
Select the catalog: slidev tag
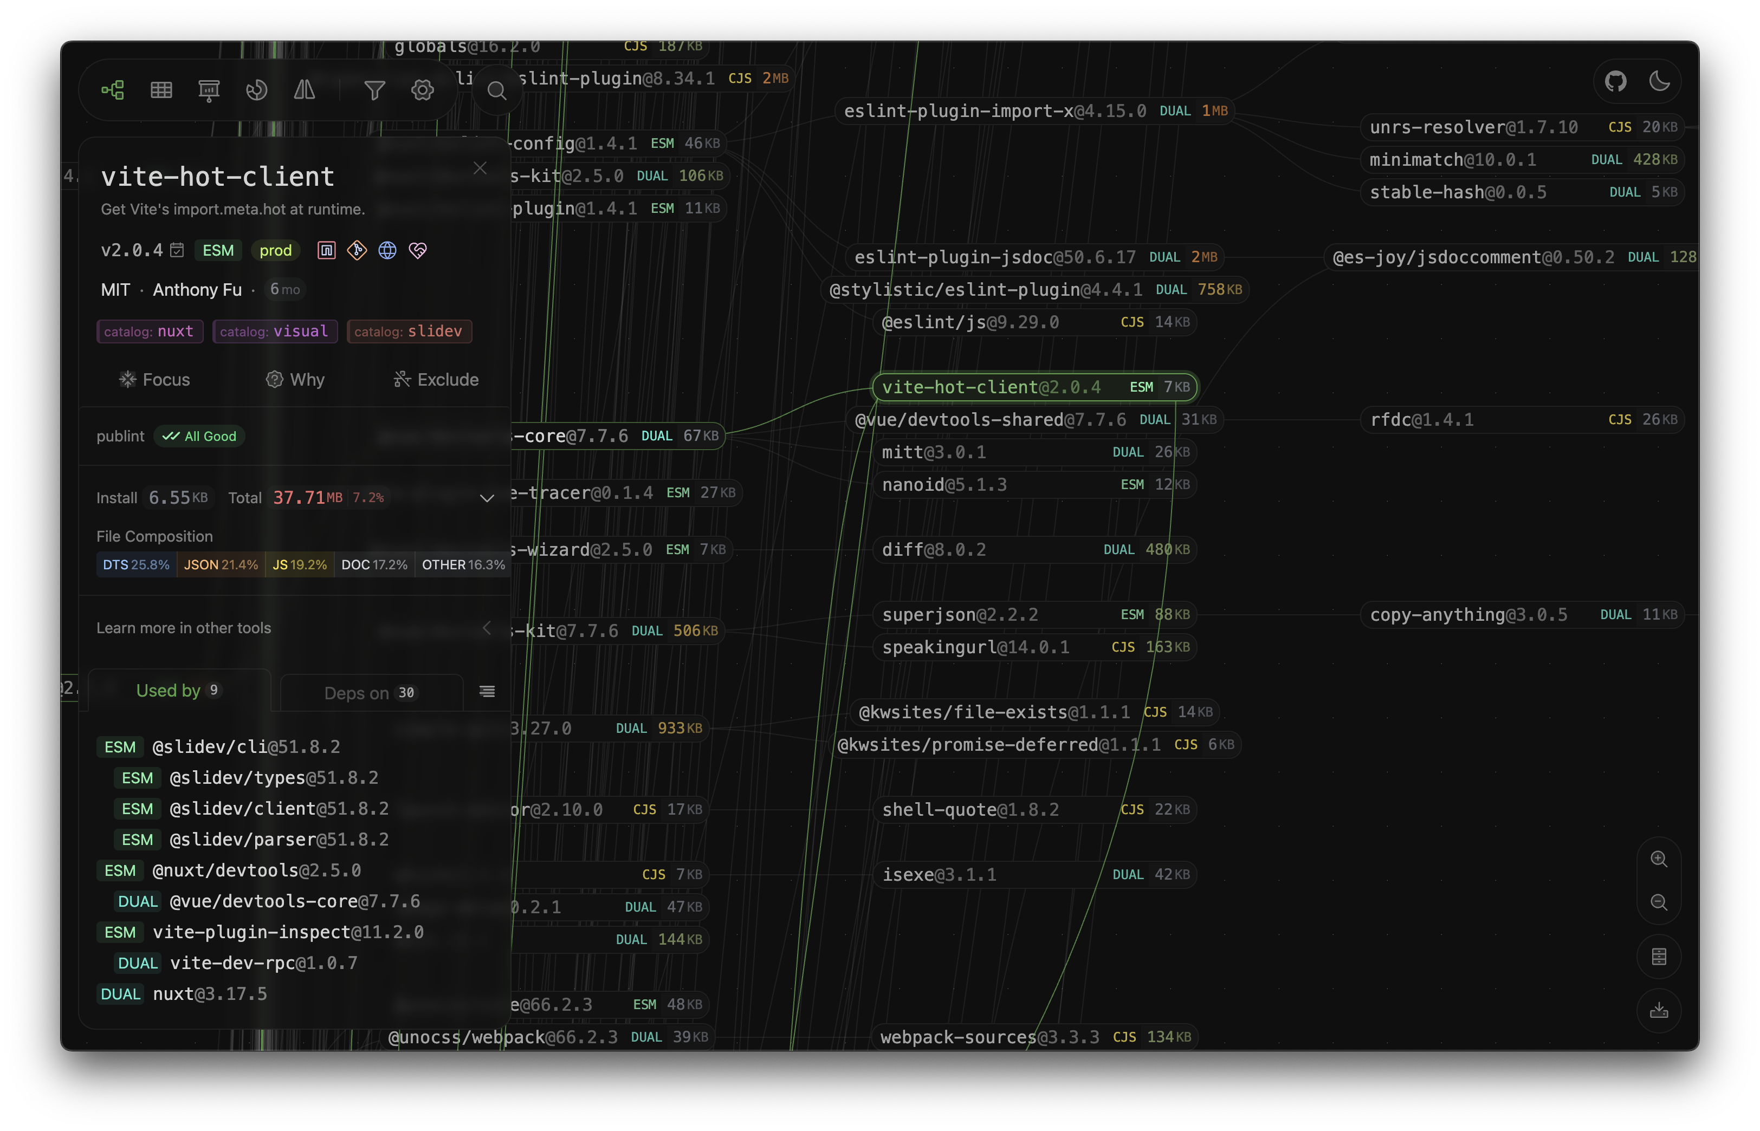click(409, 331)
